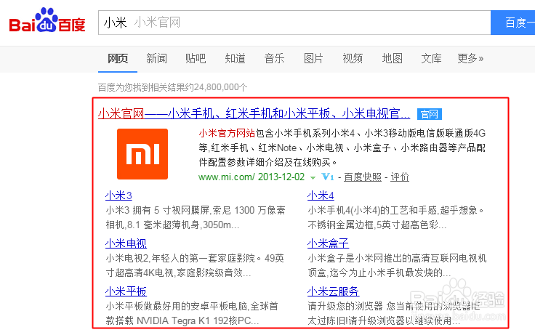Open the 百度快照 cached link

tap(362, 177)
